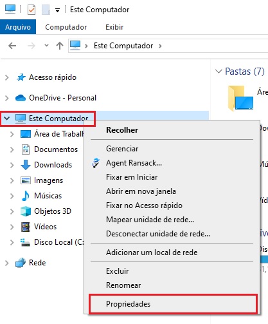The image size is (268, 324).
Task: Go forward with the right arrow
Action: [31, 46]
